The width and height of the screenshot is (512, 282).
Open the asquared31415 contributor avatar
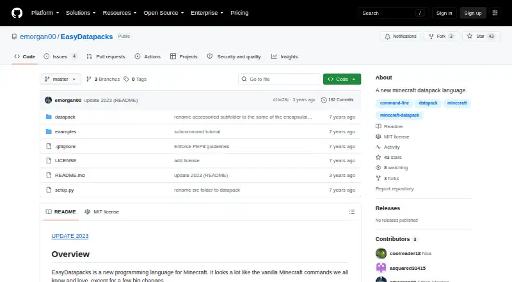(x=381, y=268)
